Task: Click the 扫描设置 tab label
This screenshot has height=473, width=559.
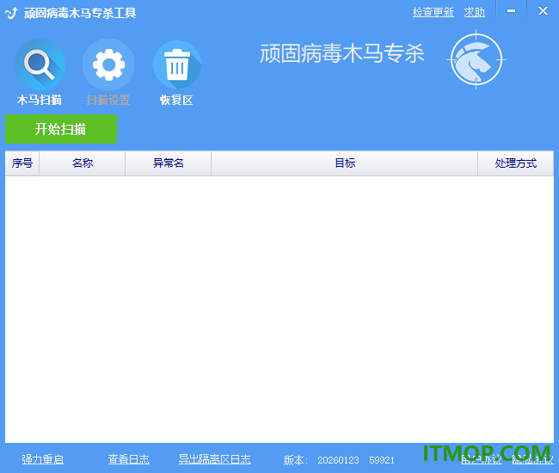Action: [x=108, y=100]
